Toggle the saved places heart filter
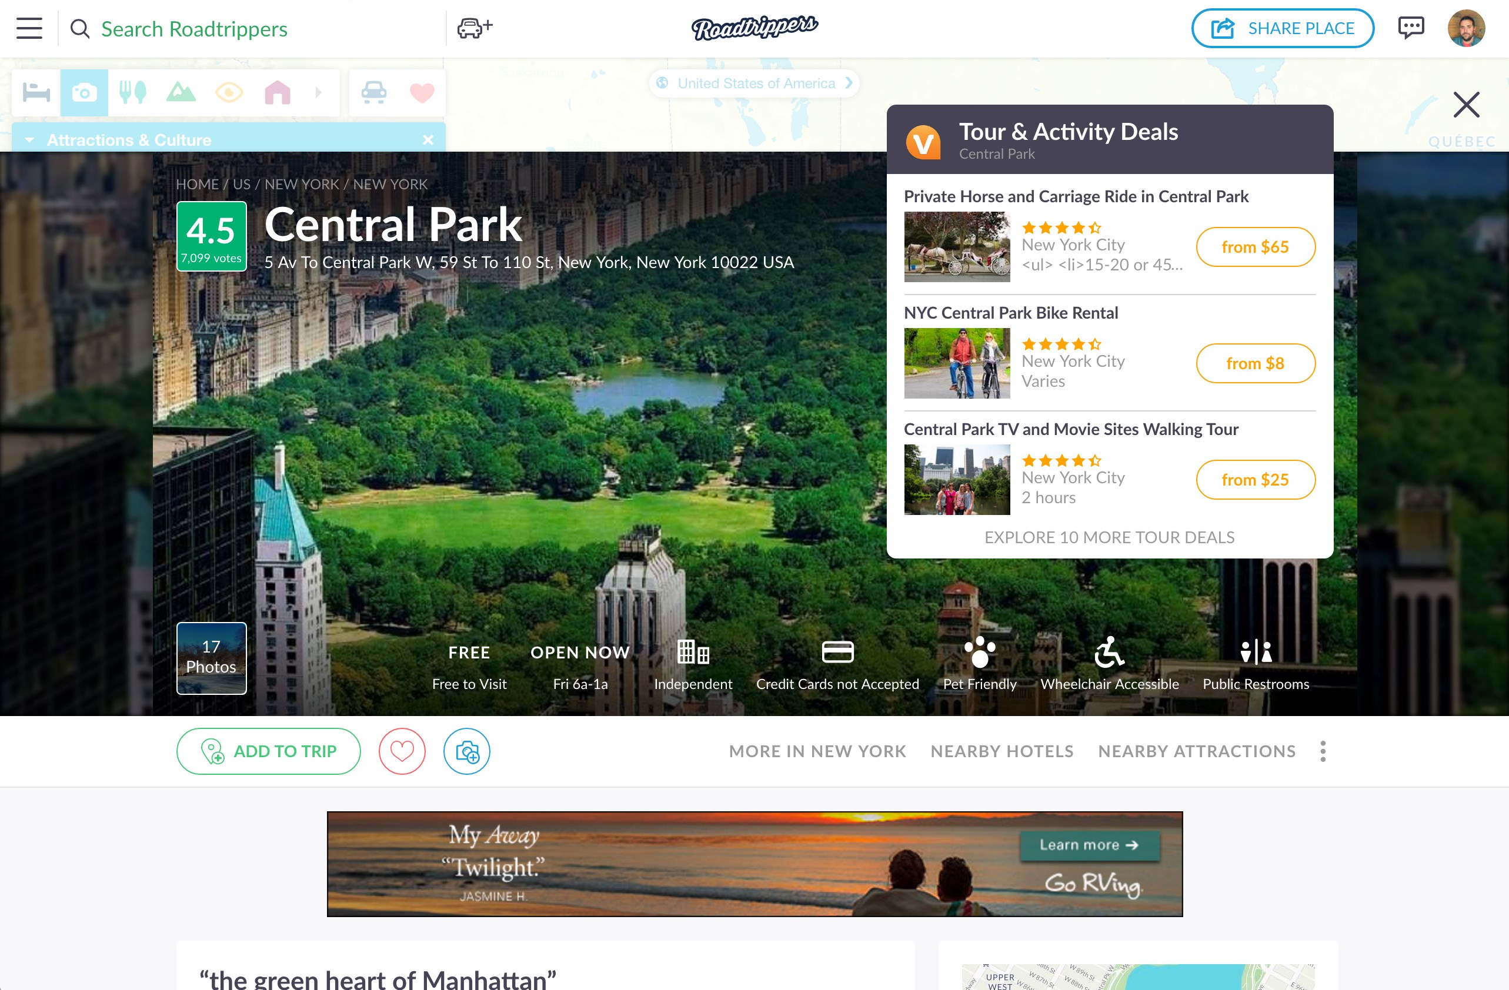This screenshot has height=990, width=1509. pos(422,92)
